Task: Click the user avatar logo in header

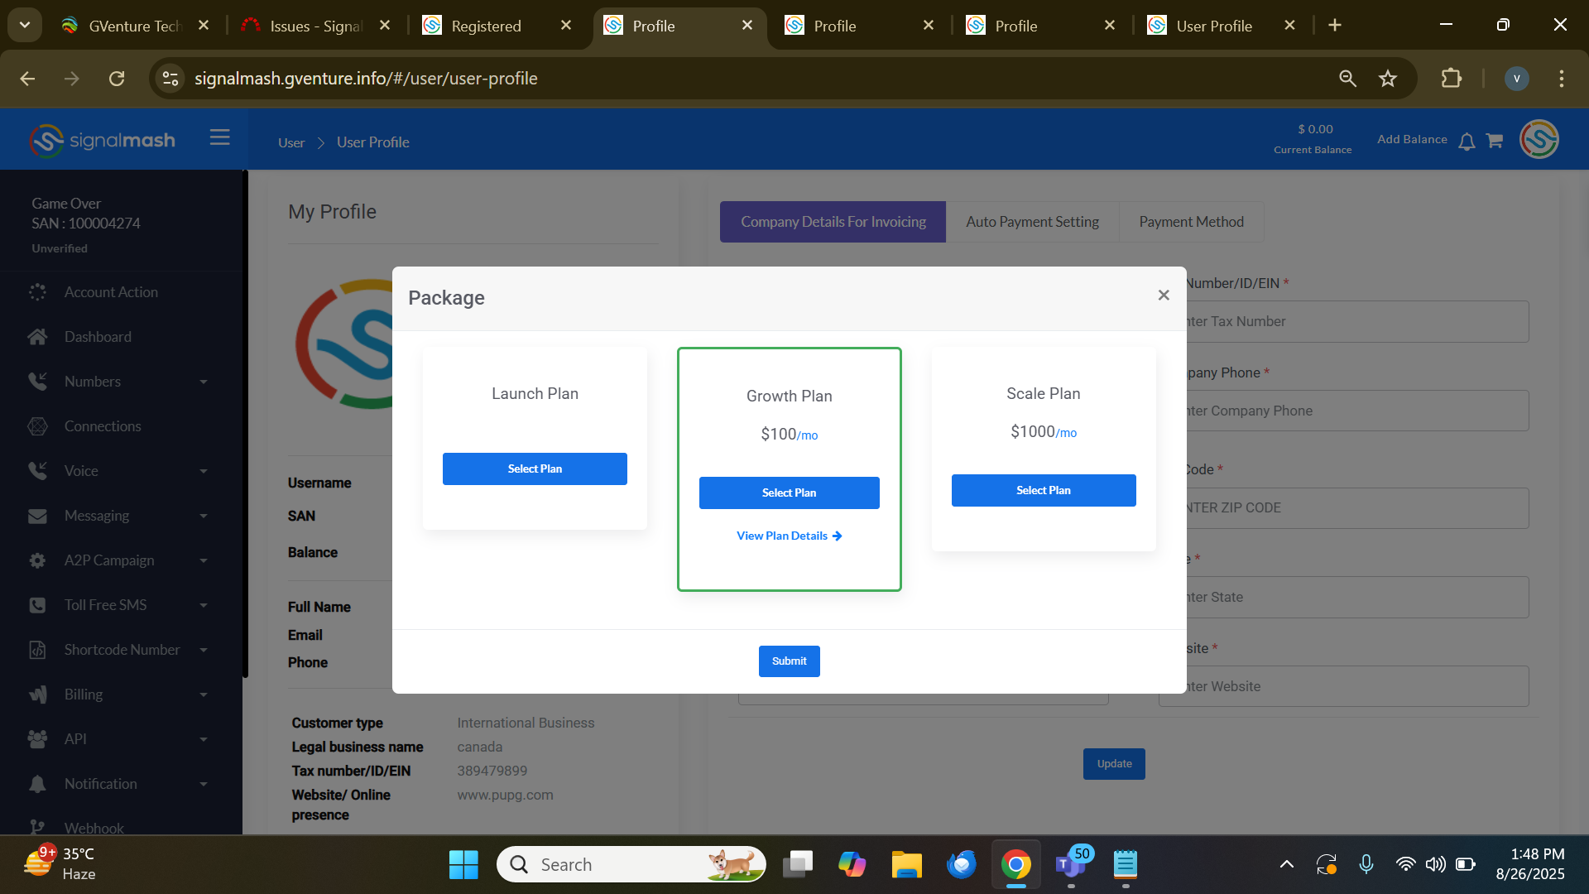Action: pyautogui.click(x=1539, y=139)
